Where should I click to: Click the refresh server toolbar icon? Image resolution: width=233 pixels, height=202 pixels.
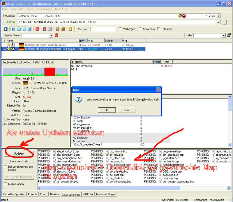click(x=44, y=29)
